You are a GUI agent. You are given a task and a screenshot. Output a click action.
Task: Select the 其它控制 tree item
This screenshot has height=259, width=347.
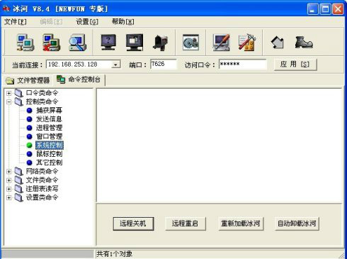tap(49, 162)
